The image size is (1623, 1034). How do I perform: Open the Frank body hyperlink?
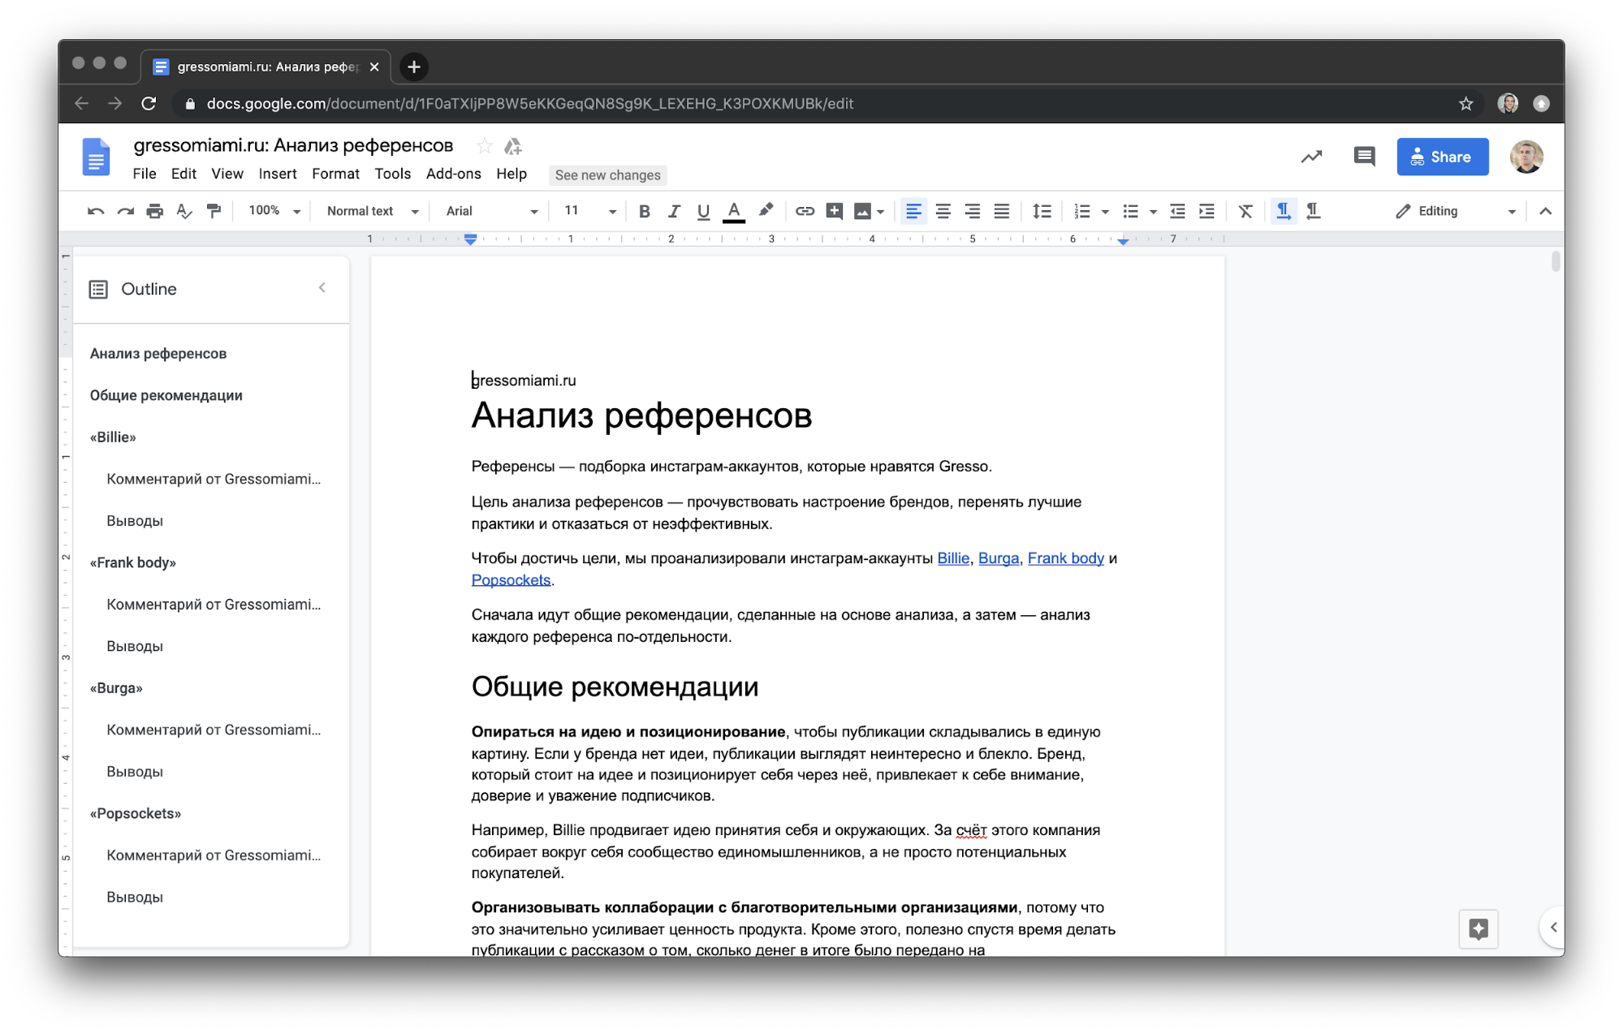pyautogui.click(x=1065, y=558)
